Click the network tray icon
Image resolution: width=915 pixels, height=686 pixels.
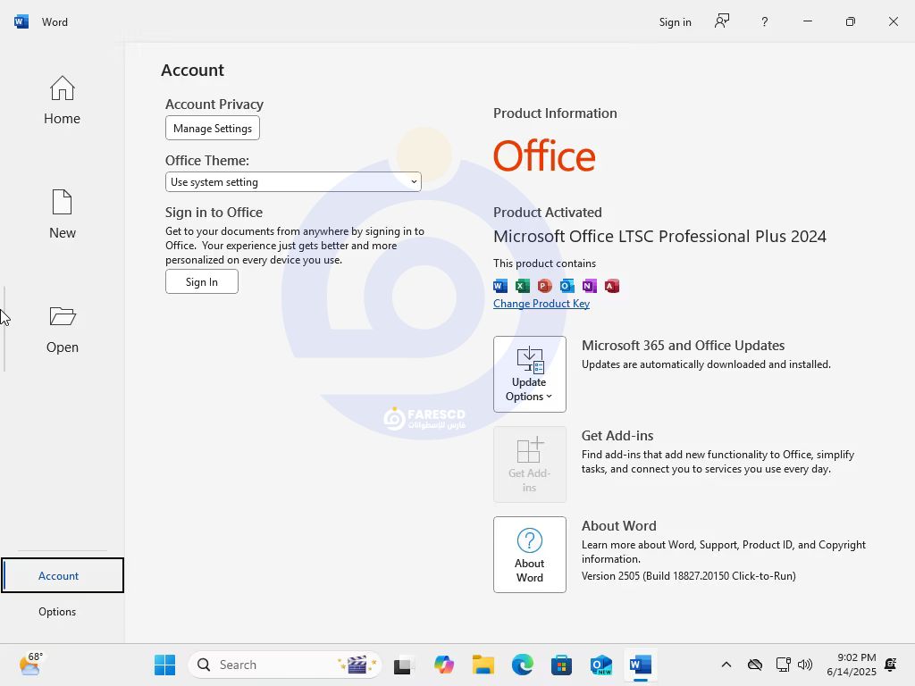(783, 665)
